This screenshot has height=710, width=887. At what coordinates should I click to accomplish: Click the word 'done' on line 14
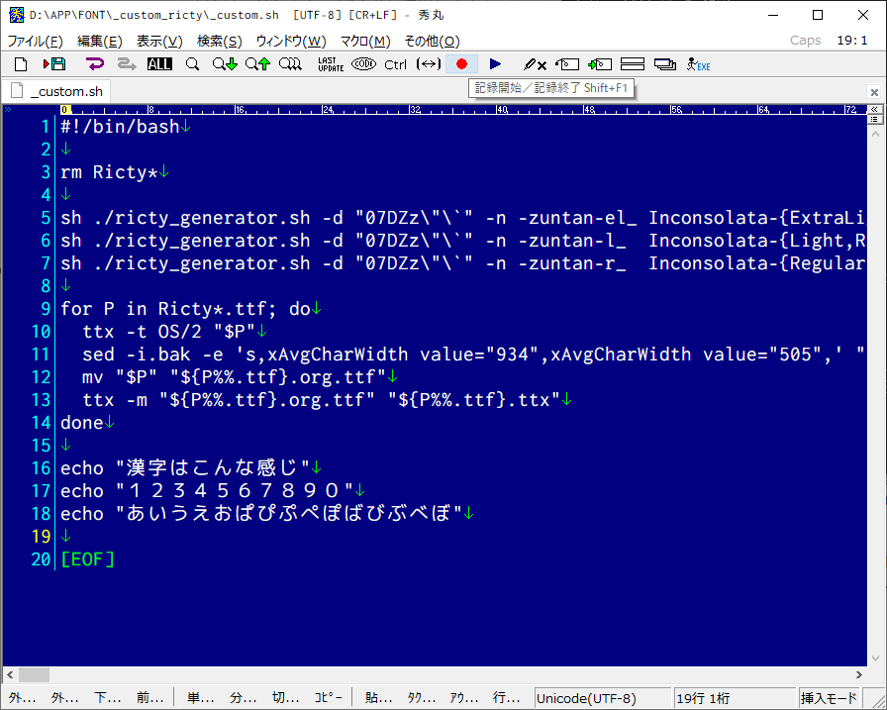(x=82, y=423)
